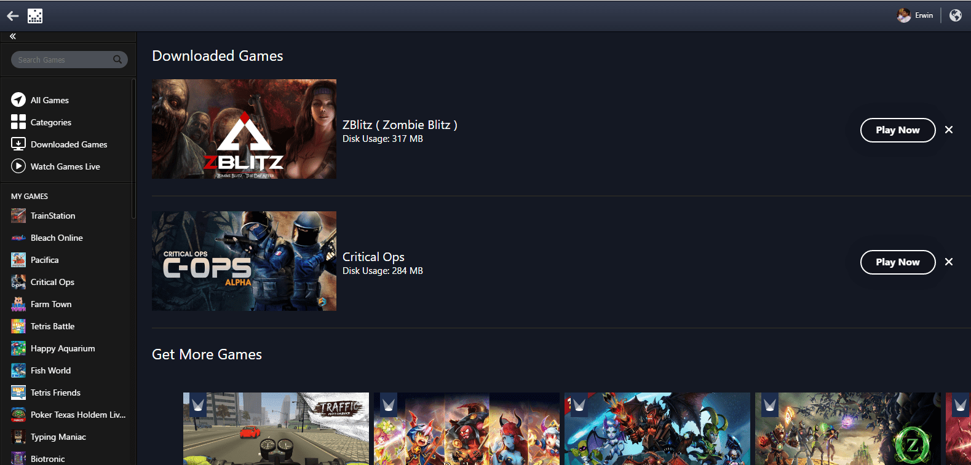Select the Watch Games Live label

pyautogui.click(x=65, y=166)
